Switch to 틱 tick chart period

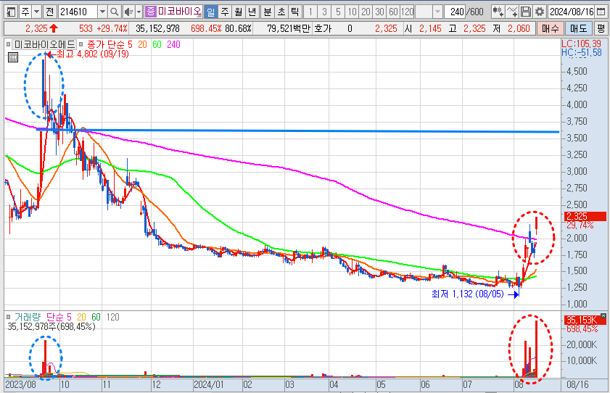pyautogui.click(x=295, y=12)
